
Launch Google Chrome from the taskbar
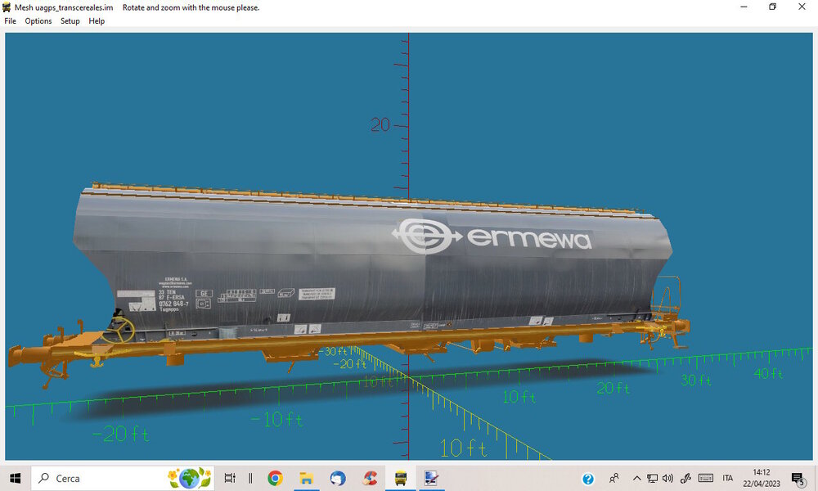[x=275, y=478]
